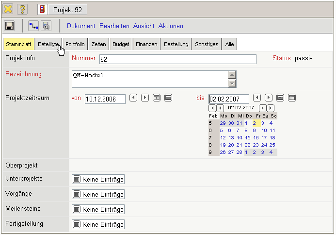The height and width of the screenshot is (235, 336).
Task: Open the Aktionen menu
Action: [x=171, y=26]
